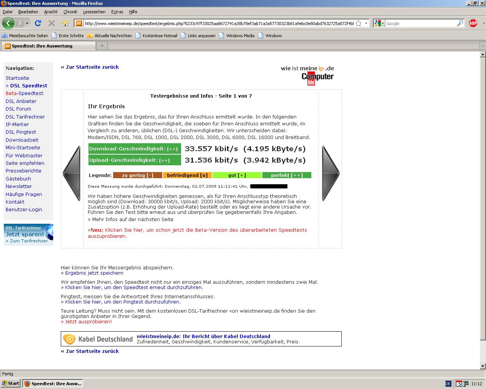The width and height of the screenshot is (486, 389).
Task: Open the search engine selector dropdown
Action: point(379,23)
